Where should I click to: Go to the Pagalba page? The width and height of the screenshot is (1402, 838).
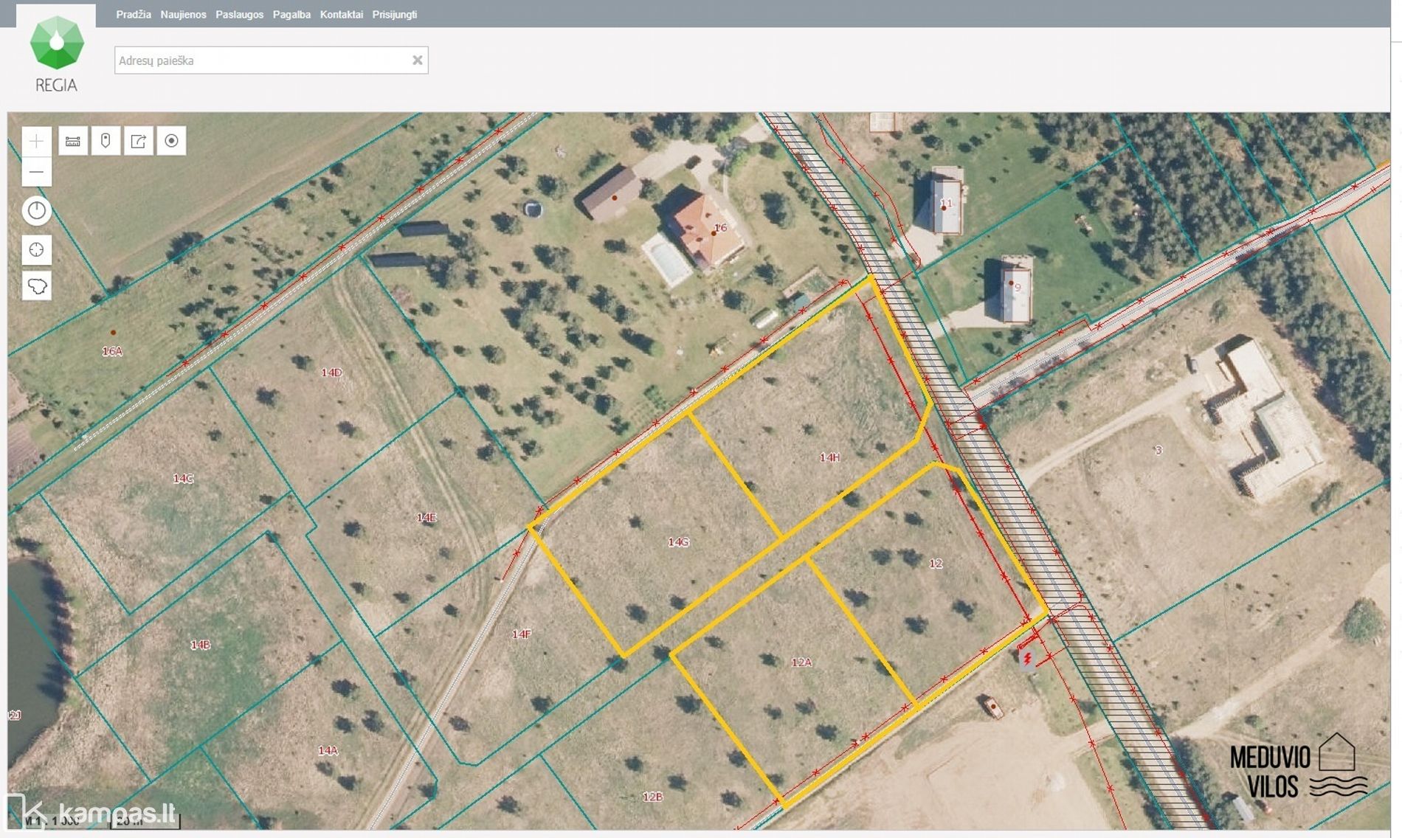pos(291,15)
